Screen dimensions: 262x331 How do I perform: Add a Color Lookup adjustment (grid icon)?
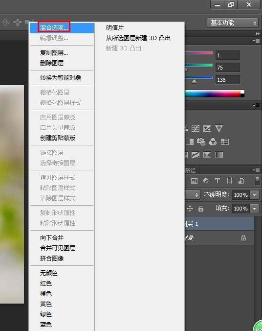[x=225, y=142]
